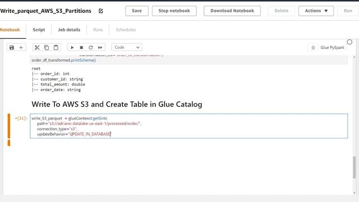
Task: Open the Schedules tab
Action: point(126,30)
